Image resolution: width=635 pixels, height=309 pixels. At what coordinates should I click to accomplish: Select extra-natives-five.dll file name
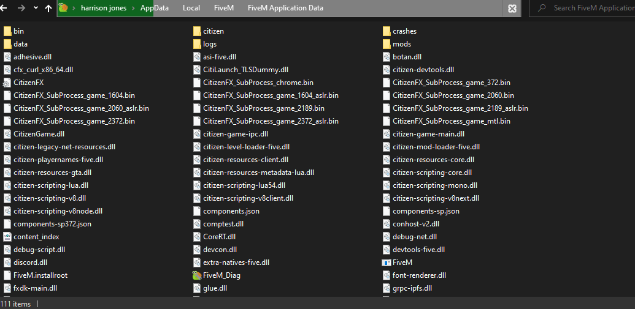pos(236,262)
